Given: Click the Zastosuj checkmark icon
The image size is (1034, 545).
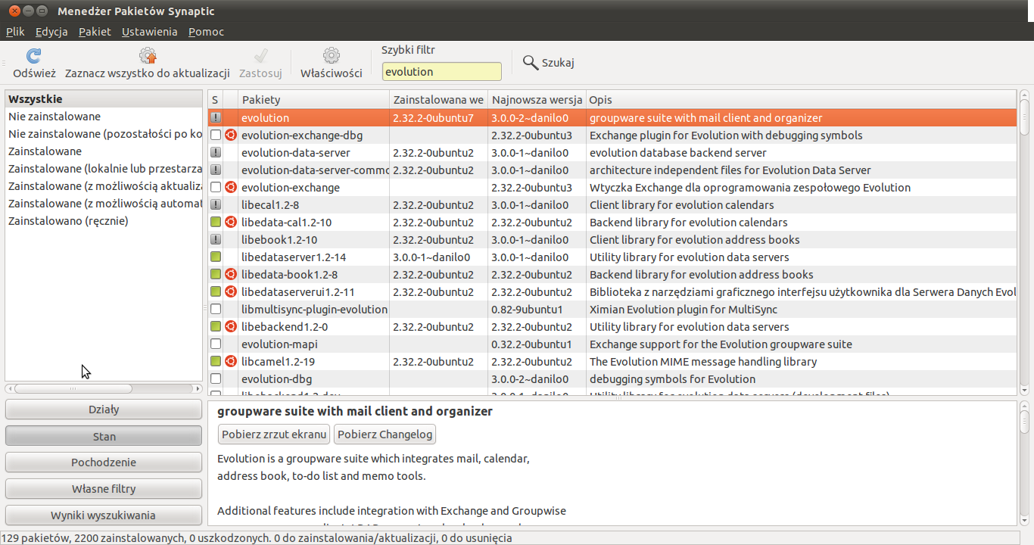Looking at the screenshot, I should pos(260,56).
